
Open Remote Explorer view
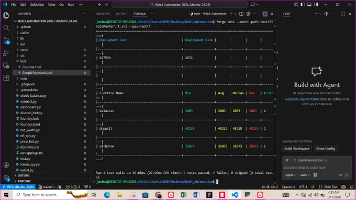coord(6,65)
